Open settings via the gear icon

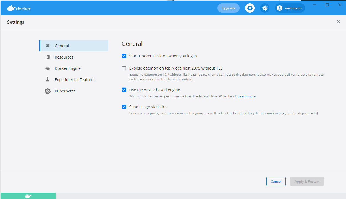pos(250,8)
